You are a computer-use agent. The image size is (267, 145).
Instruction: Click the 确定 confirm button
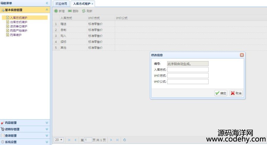point(221,93)
